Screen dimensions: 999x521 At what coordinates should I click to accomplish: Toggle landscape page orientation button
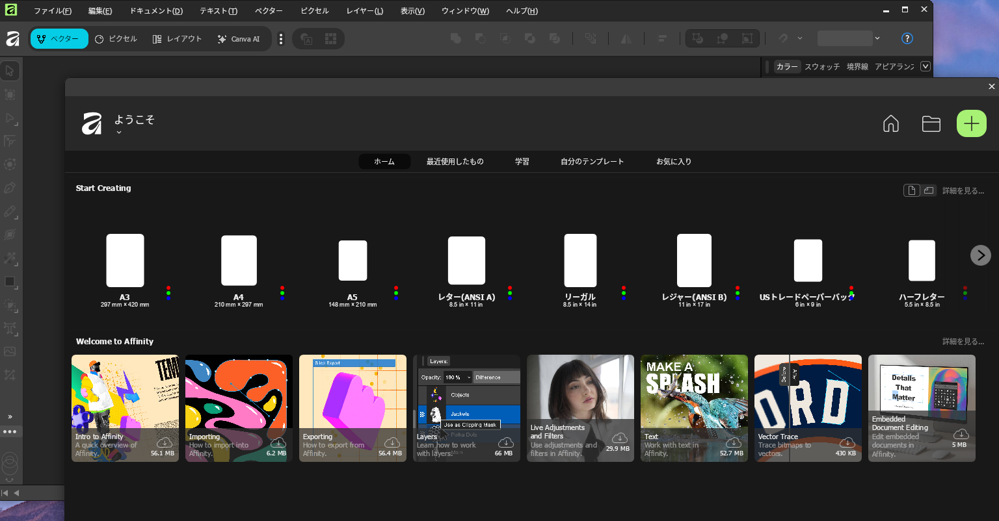pyautogui.click(x=929, y=190)
